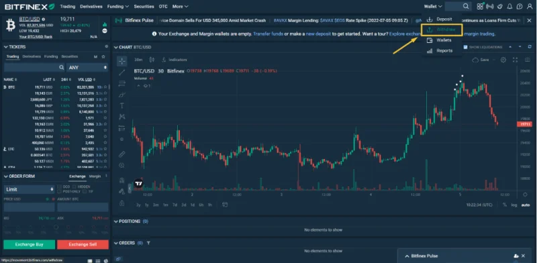537x263 pixels.
Task: Open the apps grid in header
Action: [x=480, y=6]
